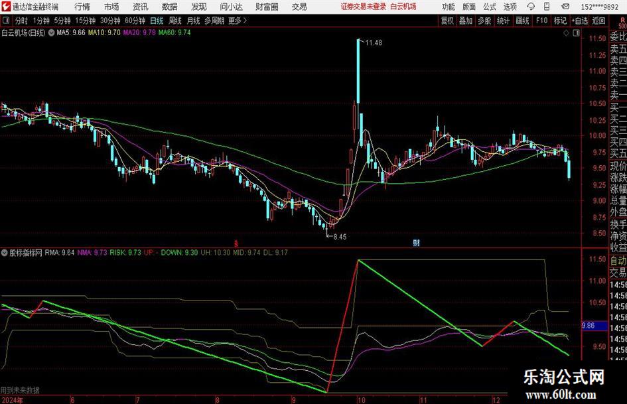Open the 公式 menu
Screen dimensions: 627x404
point(490,7)
